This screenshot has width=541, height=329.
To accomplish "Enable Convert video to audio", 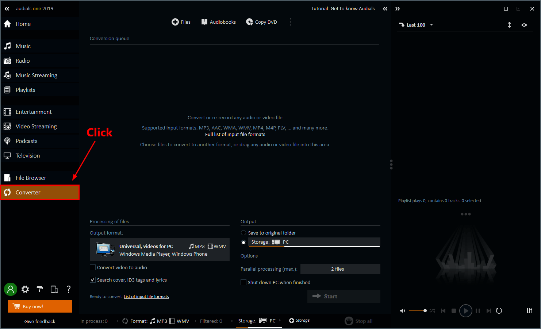I will pyautogui.click(x=93, y=267).
